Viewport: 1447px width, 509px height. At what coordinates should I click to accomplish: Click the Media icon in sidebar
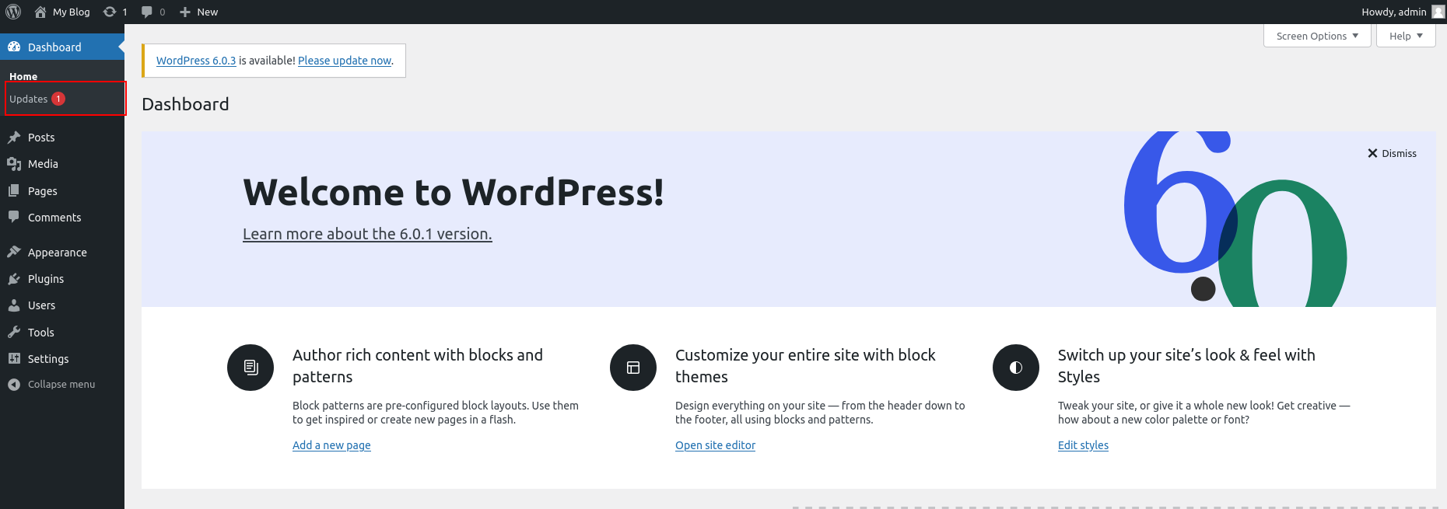point(14,164)
